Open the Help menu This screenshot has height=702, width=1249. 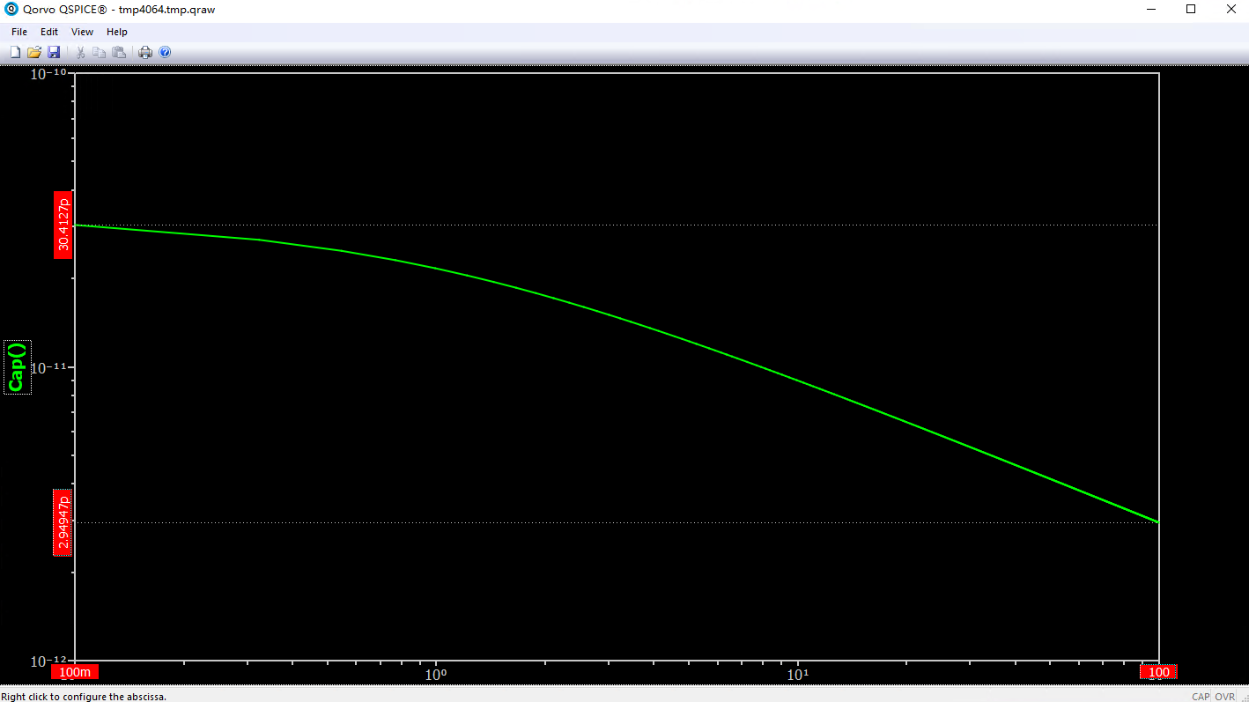click(x=117, y=32)
